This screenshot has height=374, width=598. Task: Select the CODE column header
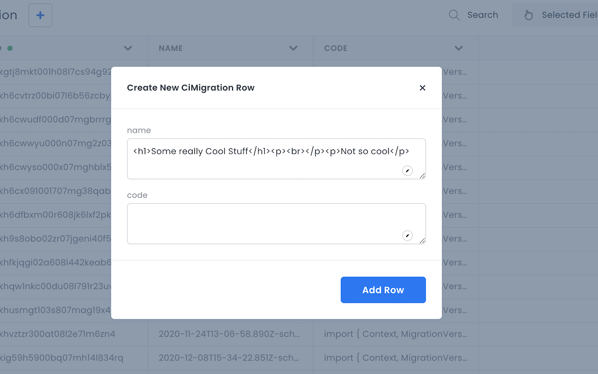(x=396, y=48)
